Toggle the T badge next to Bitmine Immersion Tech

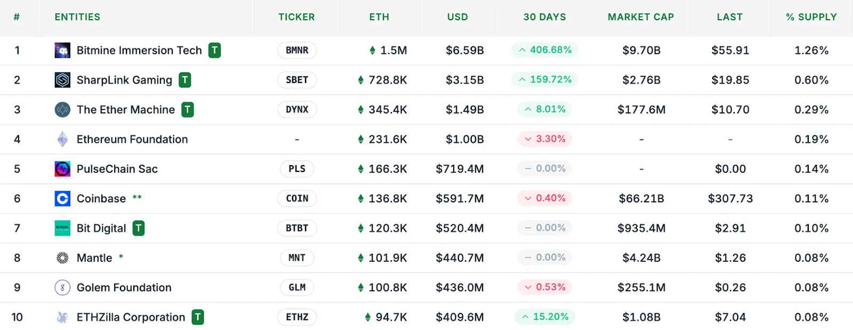(x=214, y=50)
